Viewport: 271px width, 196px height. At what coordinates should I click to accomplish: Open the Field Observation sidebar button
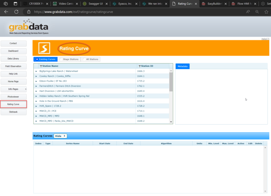14,66
